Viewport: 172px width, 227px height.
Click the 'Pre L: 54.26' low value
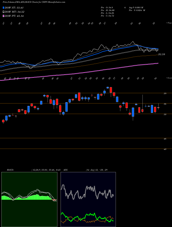107,13
